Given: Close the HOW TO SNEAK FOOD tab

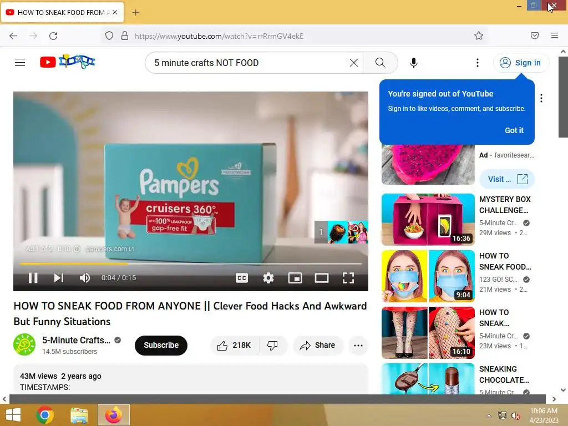Looking at the screenshot, I should [x=115, y=12].
